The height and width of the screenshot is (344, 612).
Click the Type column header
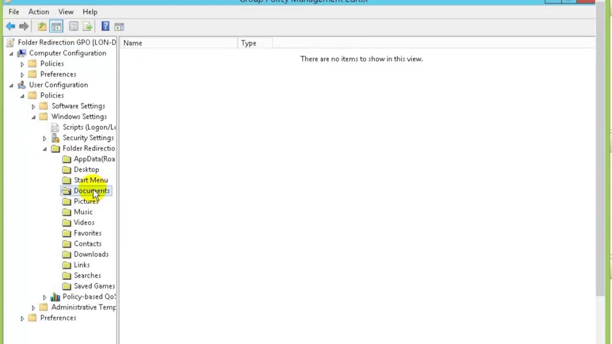[x=255, y=43]
